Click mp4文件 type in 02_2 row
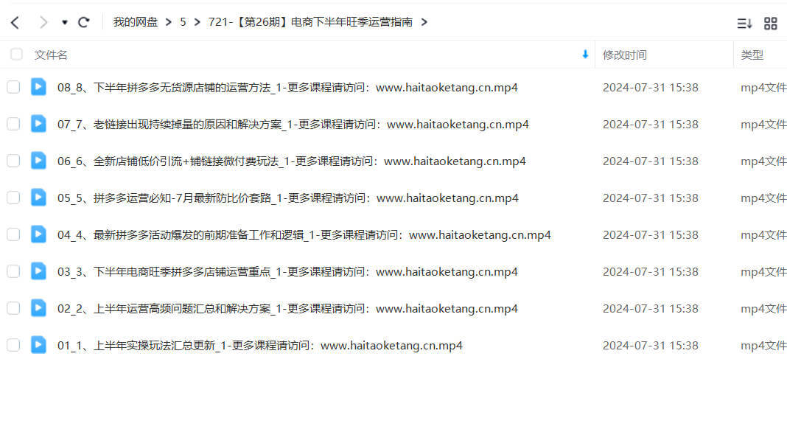Image resolution: width=787 pixels, height=432 pixels. 763,309
